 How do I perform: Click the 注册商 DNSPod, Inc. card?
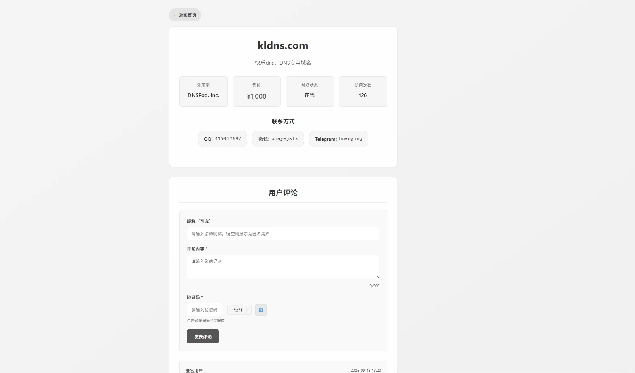[x=203, y=91]
